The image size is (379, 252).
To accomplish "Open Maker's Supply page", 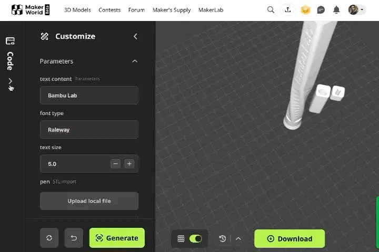I will pyautogui.click(x=172, y=10).
